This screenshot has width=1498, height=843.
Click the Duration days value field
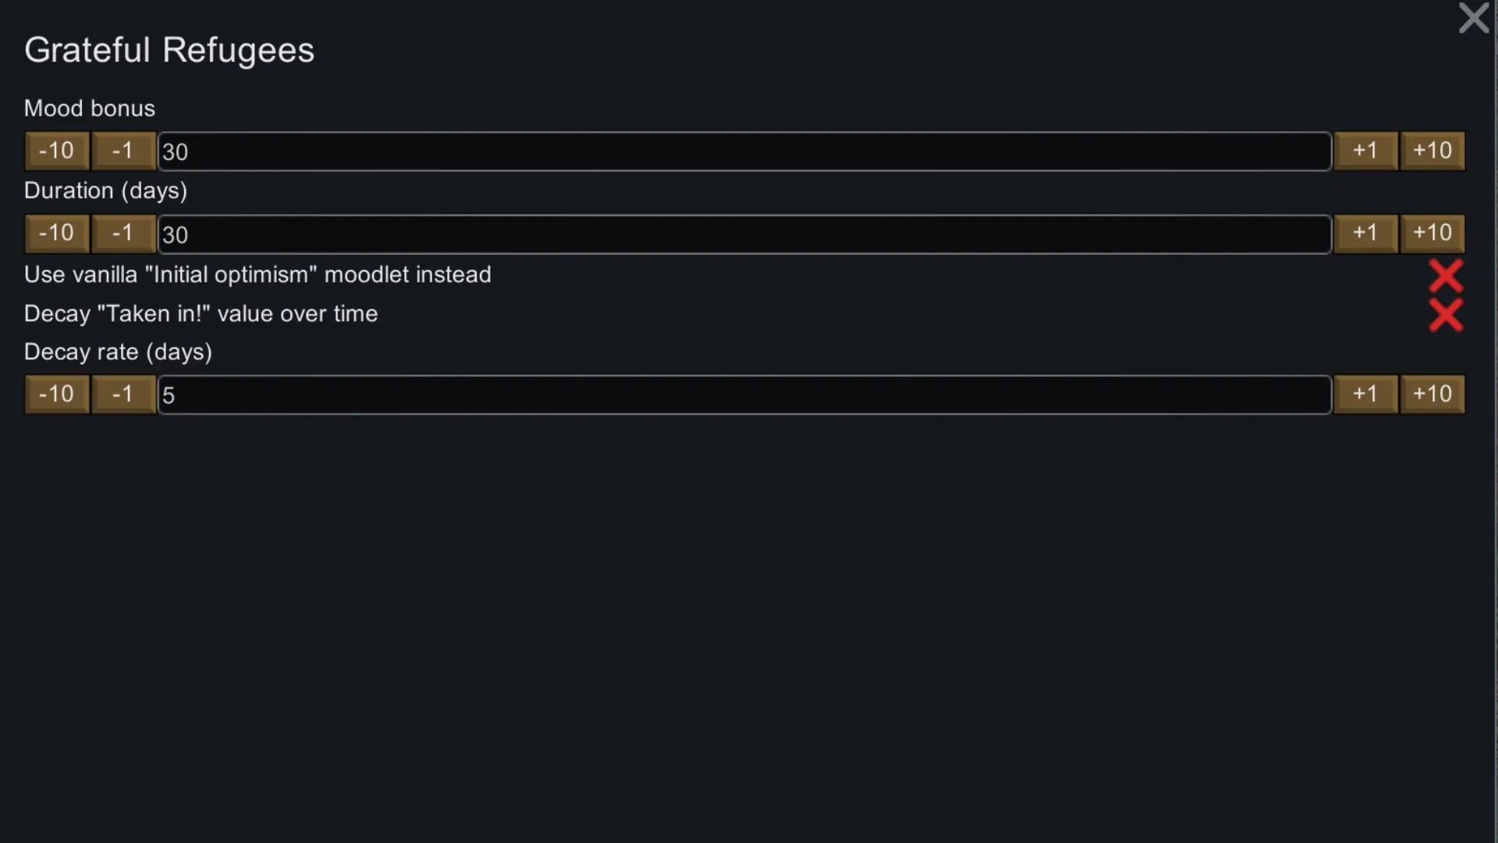744,234
